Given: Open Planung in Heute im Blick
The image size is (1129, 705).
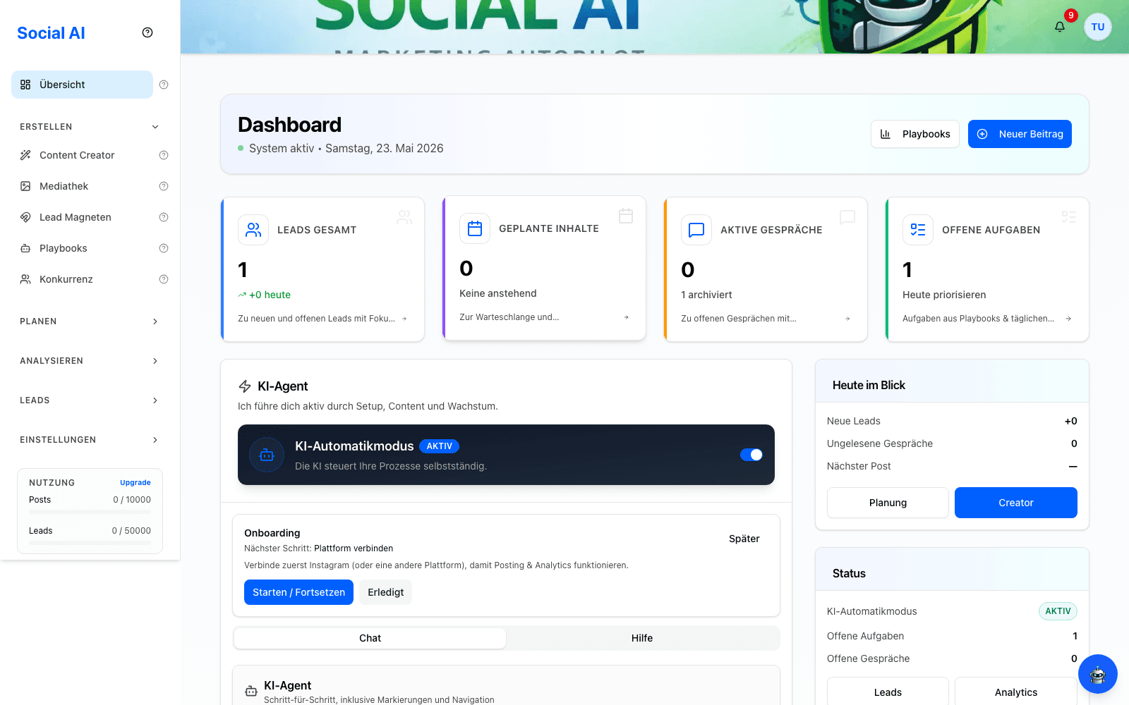Looking at the screenshot, I should [888, 503].
